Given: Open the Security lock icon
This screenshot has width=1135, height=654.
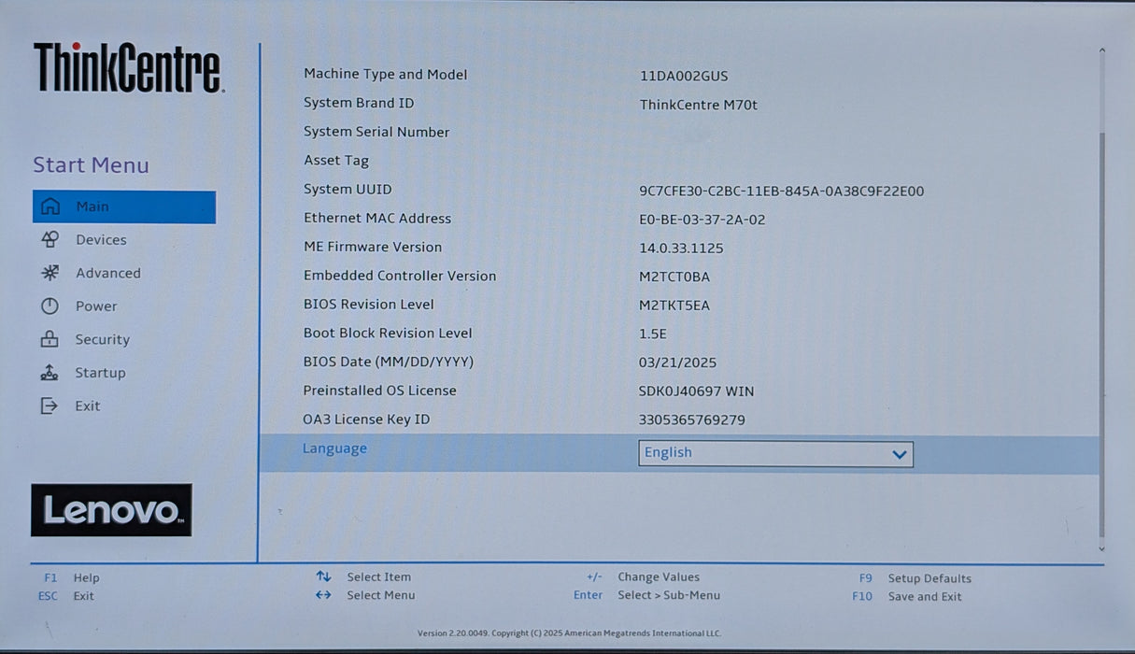Looking at the screenshot, I should (x=50, y=339).
